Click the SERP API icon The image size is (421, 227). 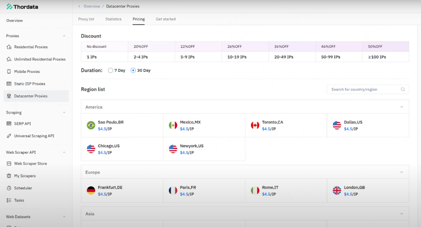[9, 123]
